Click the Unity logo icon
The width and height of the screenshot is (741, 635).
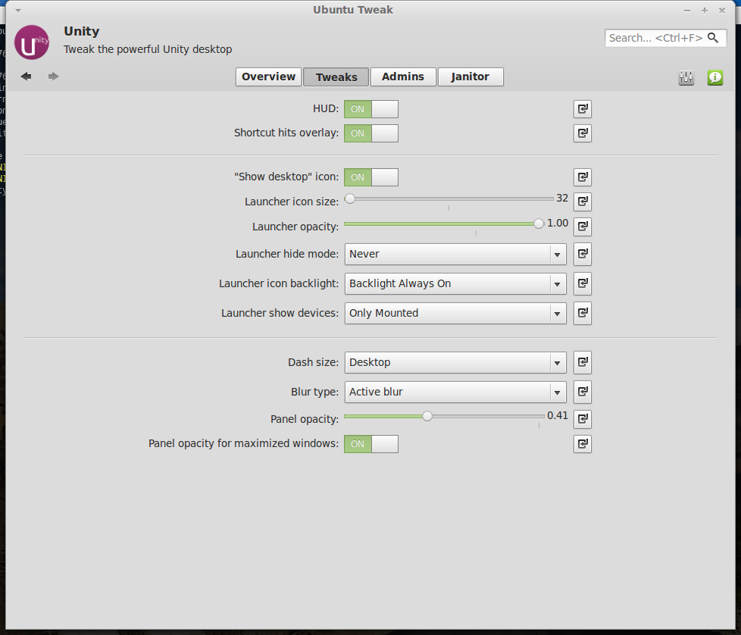(32, 42)
